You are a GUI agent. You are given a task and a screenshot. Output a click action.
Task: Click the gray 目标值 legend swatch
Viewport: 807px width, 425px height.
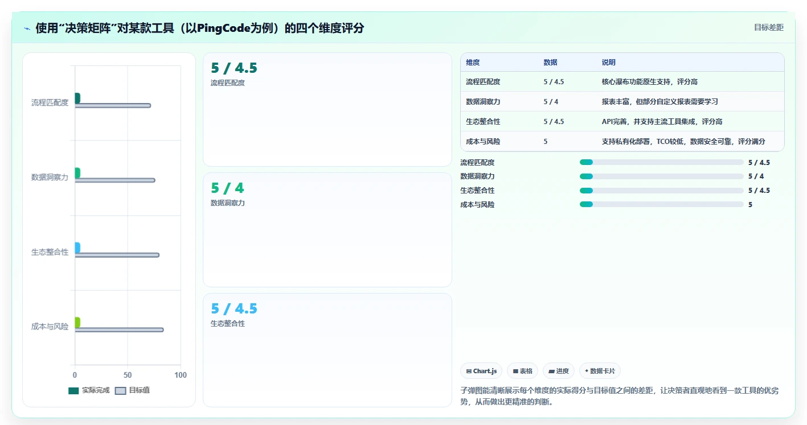click(x=120, y=390)
